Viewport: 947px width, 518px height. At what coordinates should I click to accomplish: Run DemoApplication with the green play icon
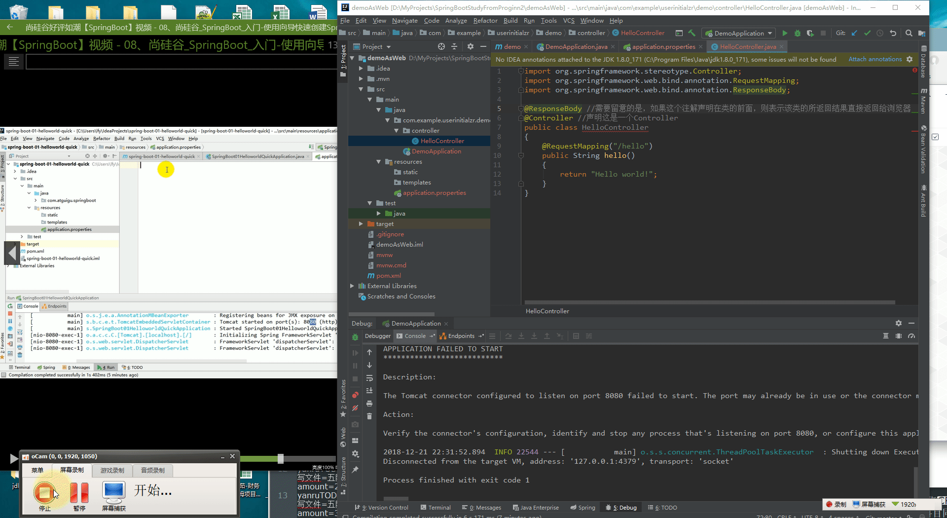785,33
